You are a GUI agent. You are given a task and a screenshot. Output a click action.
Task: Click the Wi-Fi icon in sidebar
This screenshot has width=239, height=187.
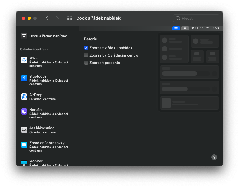24,60
